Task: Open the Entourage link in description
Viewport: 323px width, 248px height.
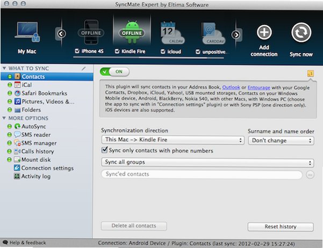Action: coord(259,87)
